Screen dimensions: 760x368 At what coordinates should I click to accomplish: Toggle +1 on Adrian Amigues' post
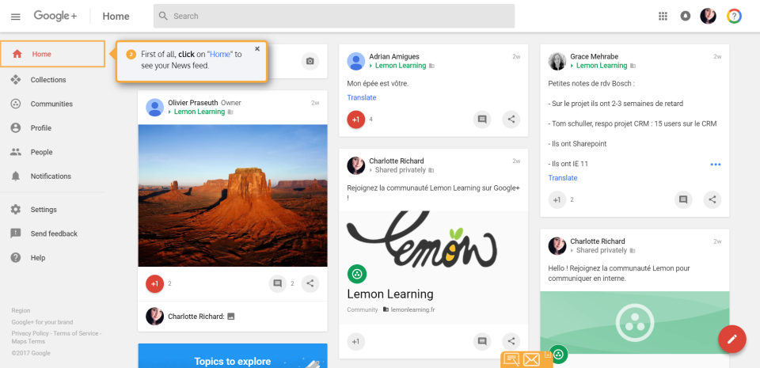pyautogui.click(x=356, y=120)
